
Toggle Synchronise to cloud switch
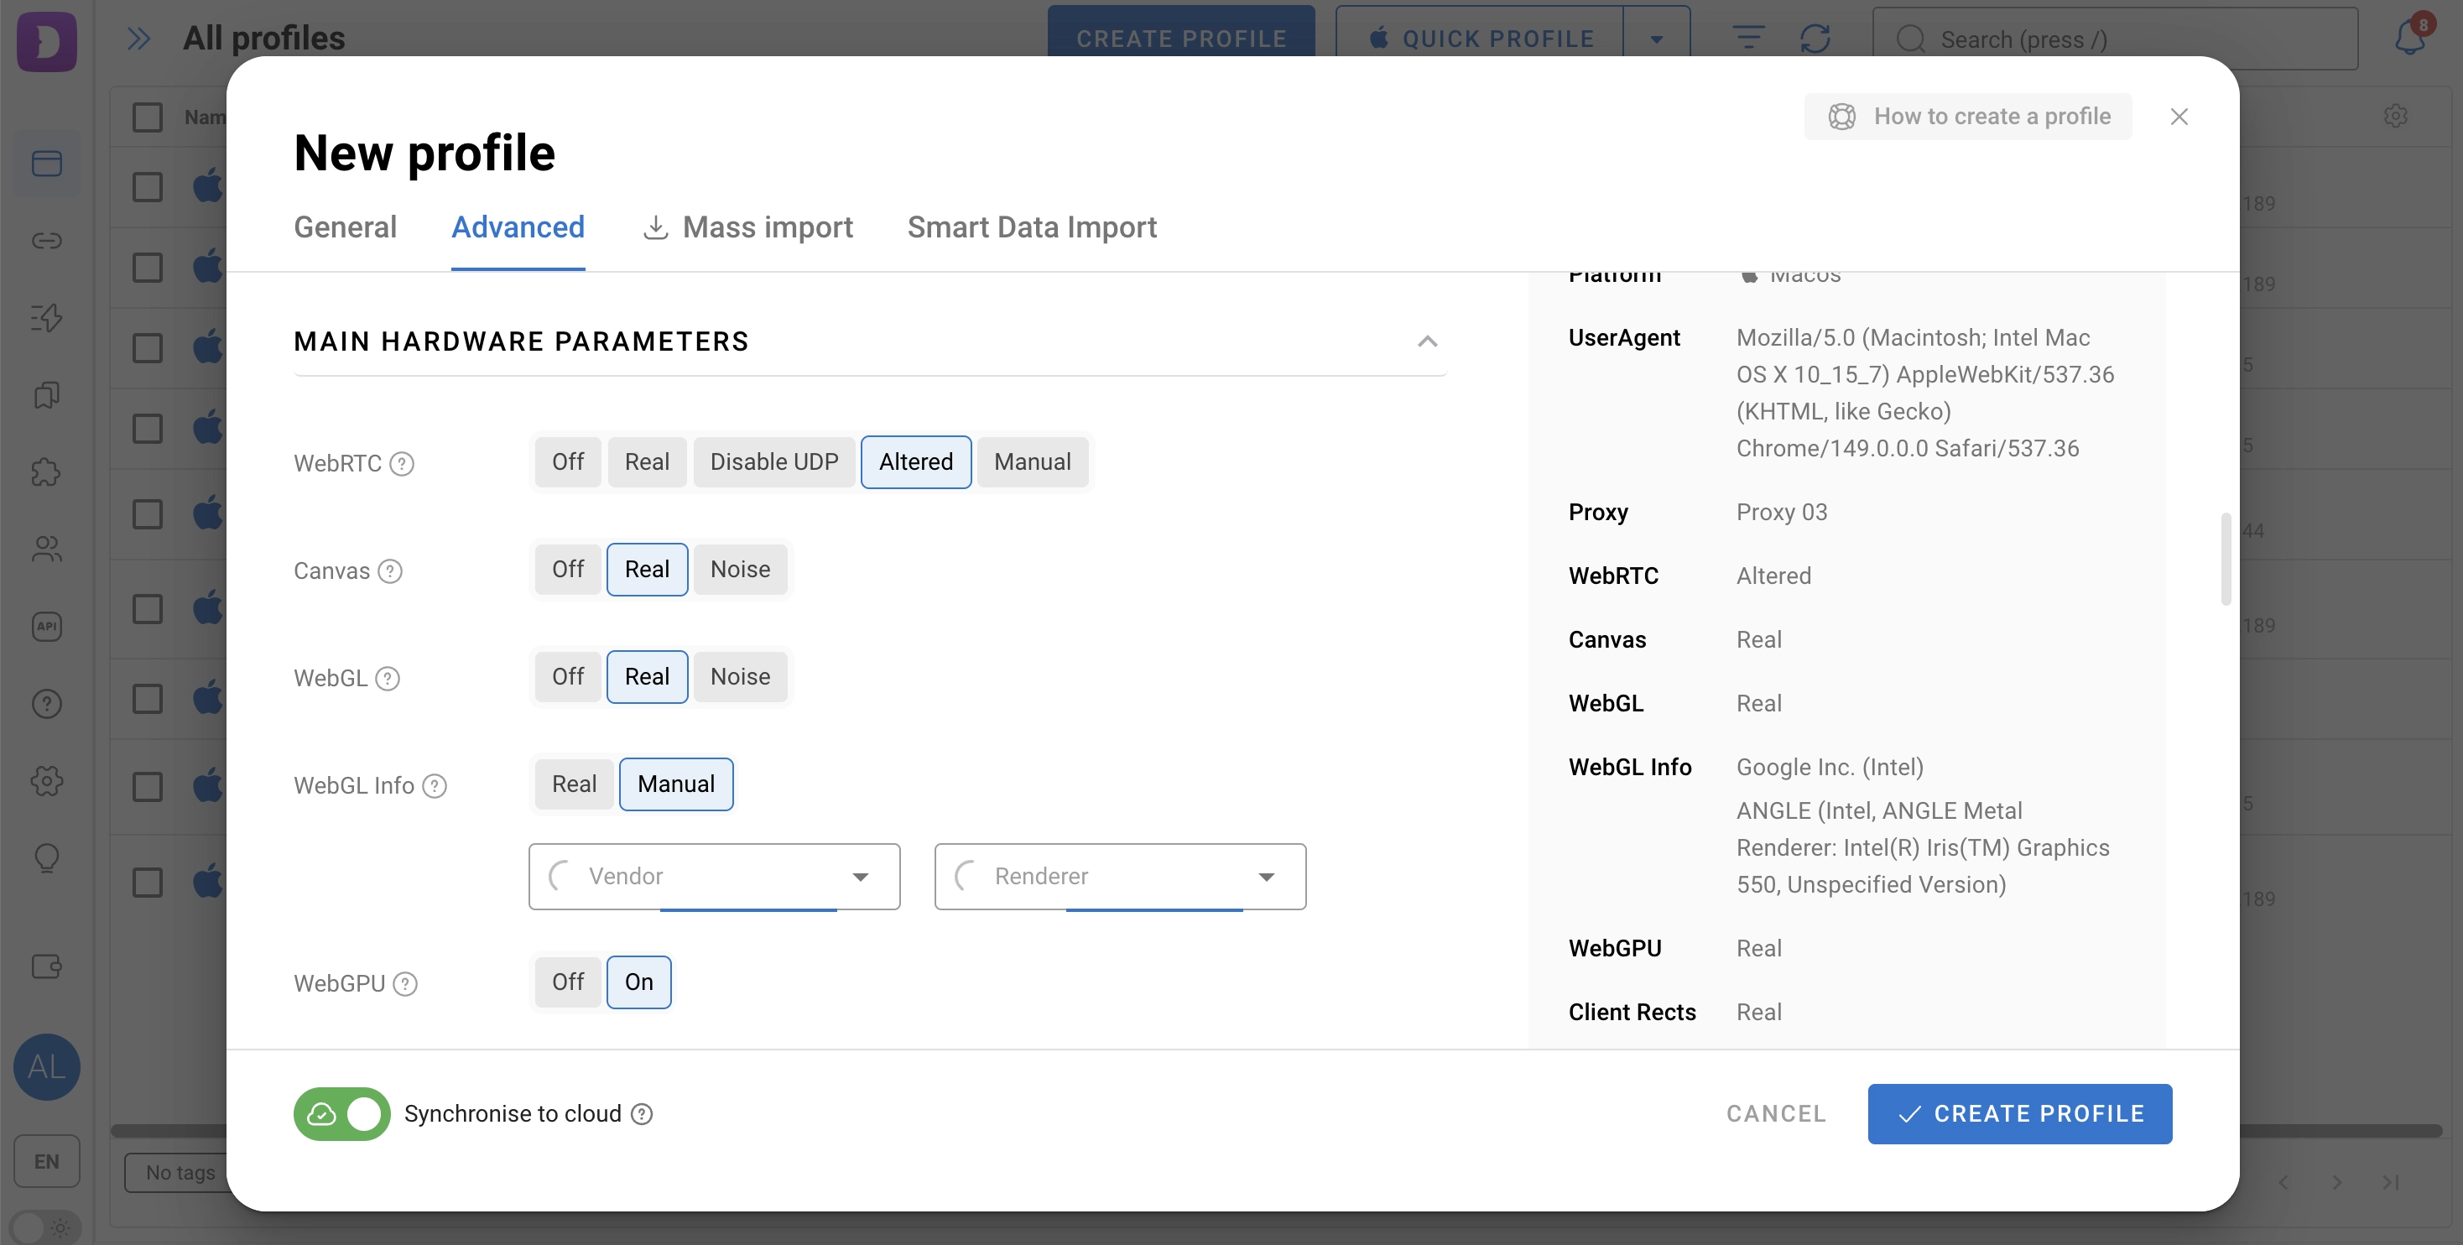click(341, 1114)
